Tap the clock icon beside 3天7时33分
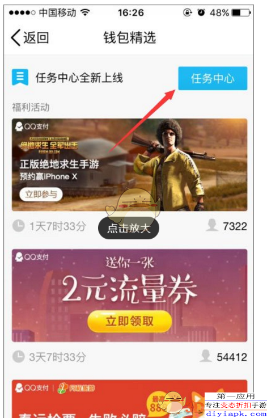The image size is (267, 418). click(x=18, y=356)
